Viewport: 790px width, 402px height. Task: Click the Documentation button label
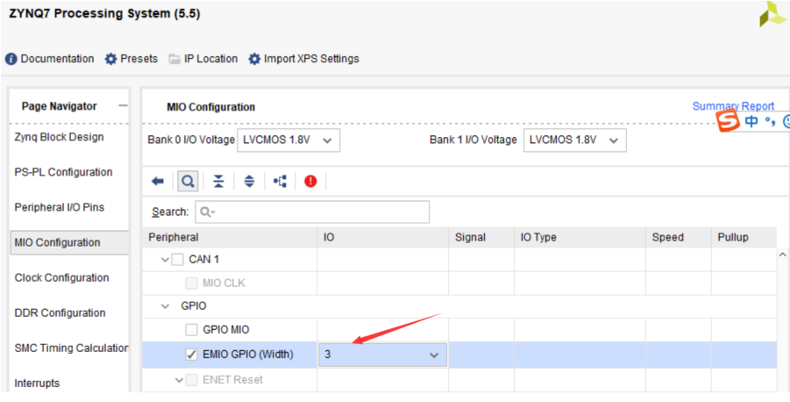pyautogui.click(x=57, y=59)
